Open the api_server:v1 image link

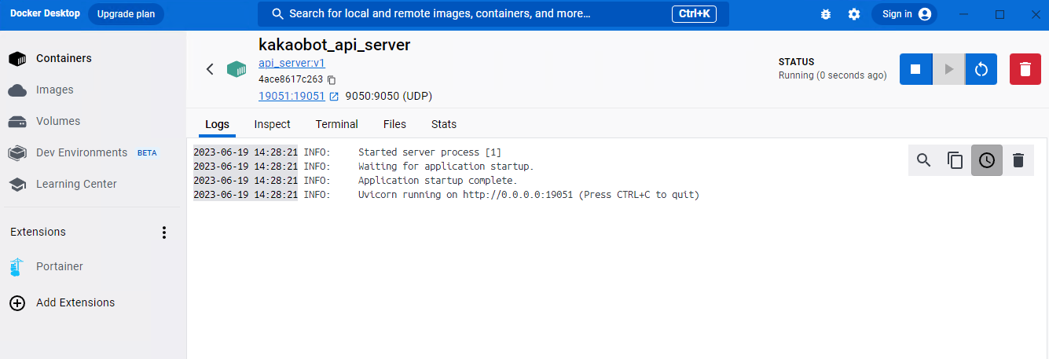[292, 64]
